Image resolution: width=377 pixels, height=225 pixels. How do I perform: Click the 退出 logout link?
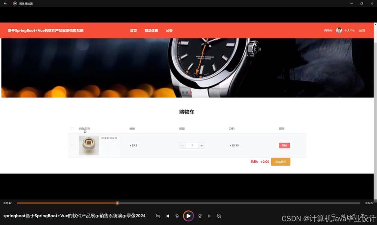pyautogui.click(x=362, y=30)
